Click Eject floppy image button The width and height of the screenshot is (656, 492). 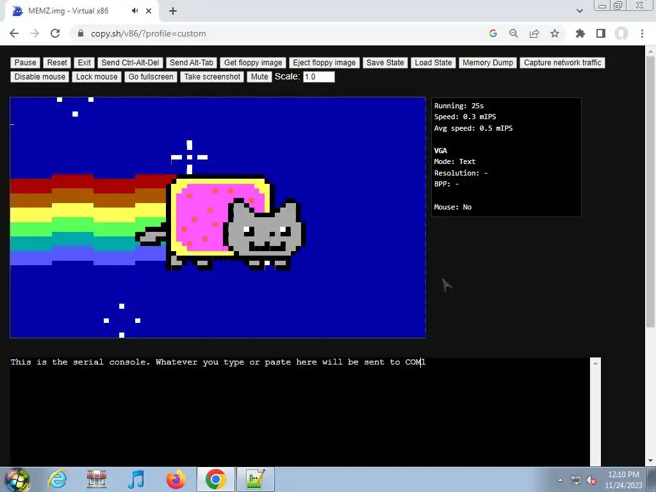click(x=324, y=63)
